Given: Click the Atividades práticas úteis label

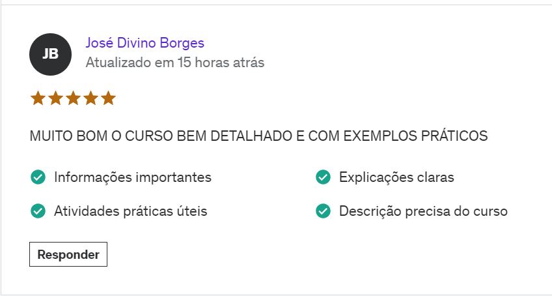Looking at the screenshot, I should (131, 211).
